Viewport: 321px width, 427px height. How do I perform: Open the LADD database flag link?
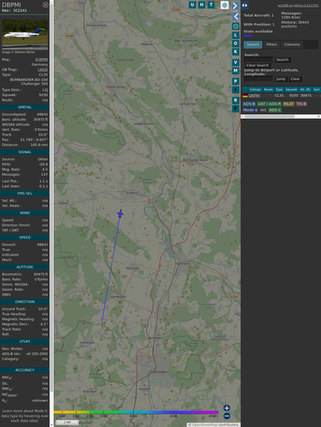pos(42,69)
